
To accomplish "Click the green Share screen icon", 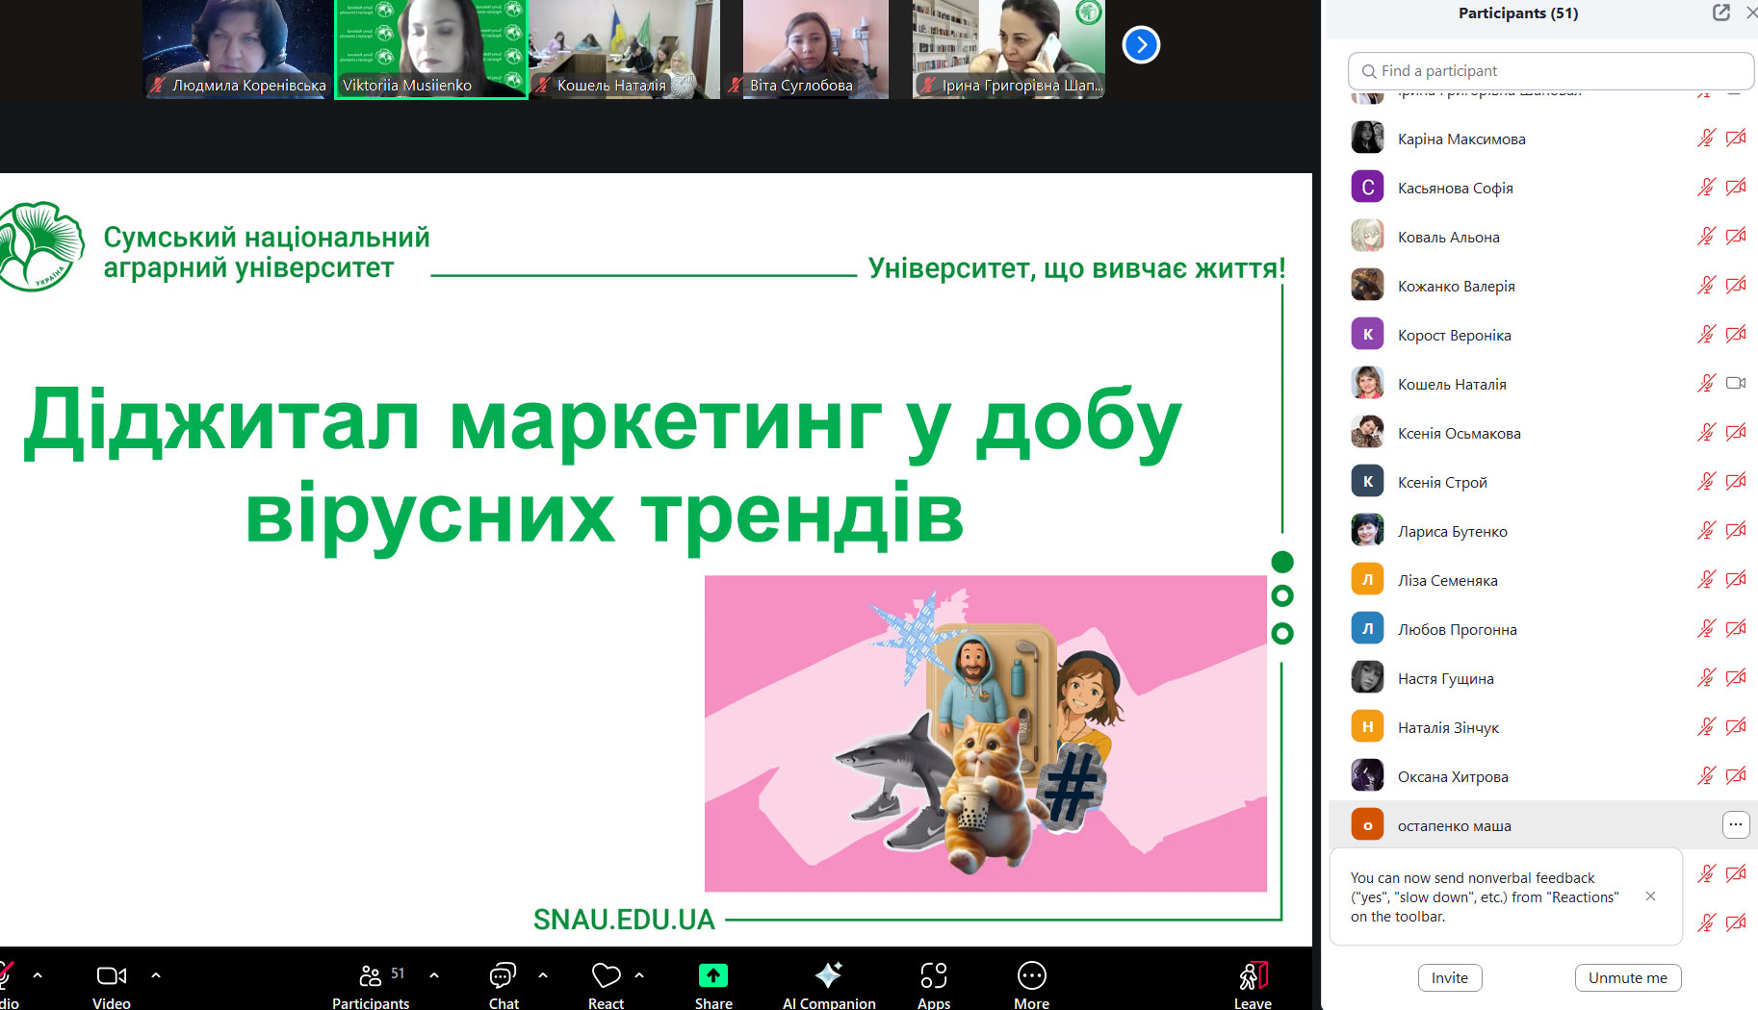I will (712, 975).
